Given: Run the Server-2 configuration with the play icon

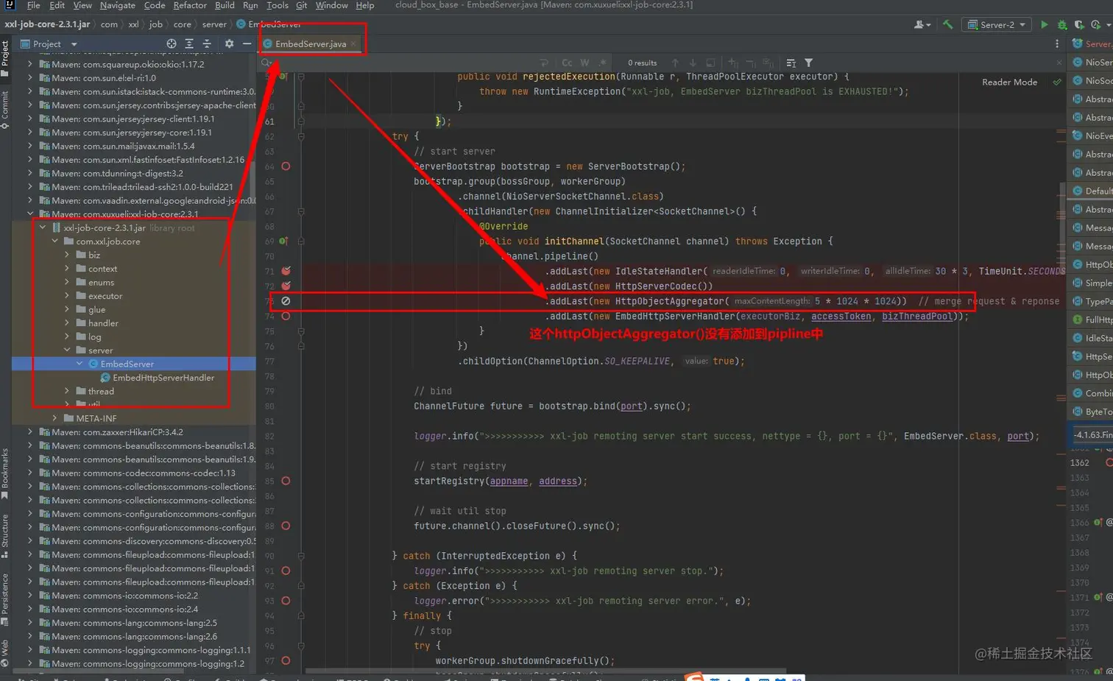Looking at the screenshot, I should tap(1044, 24).
